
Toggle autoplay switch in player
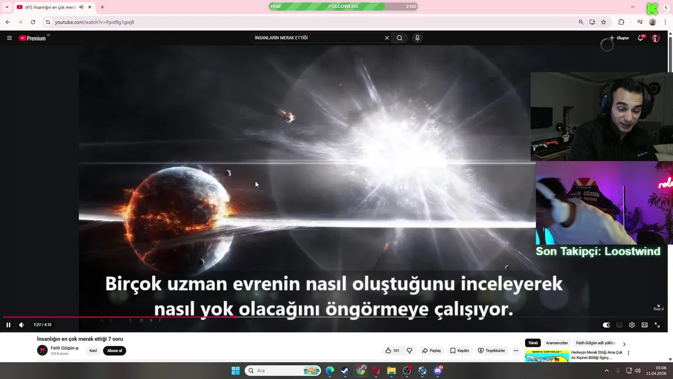pyautogui.click(x=606, y=325)
